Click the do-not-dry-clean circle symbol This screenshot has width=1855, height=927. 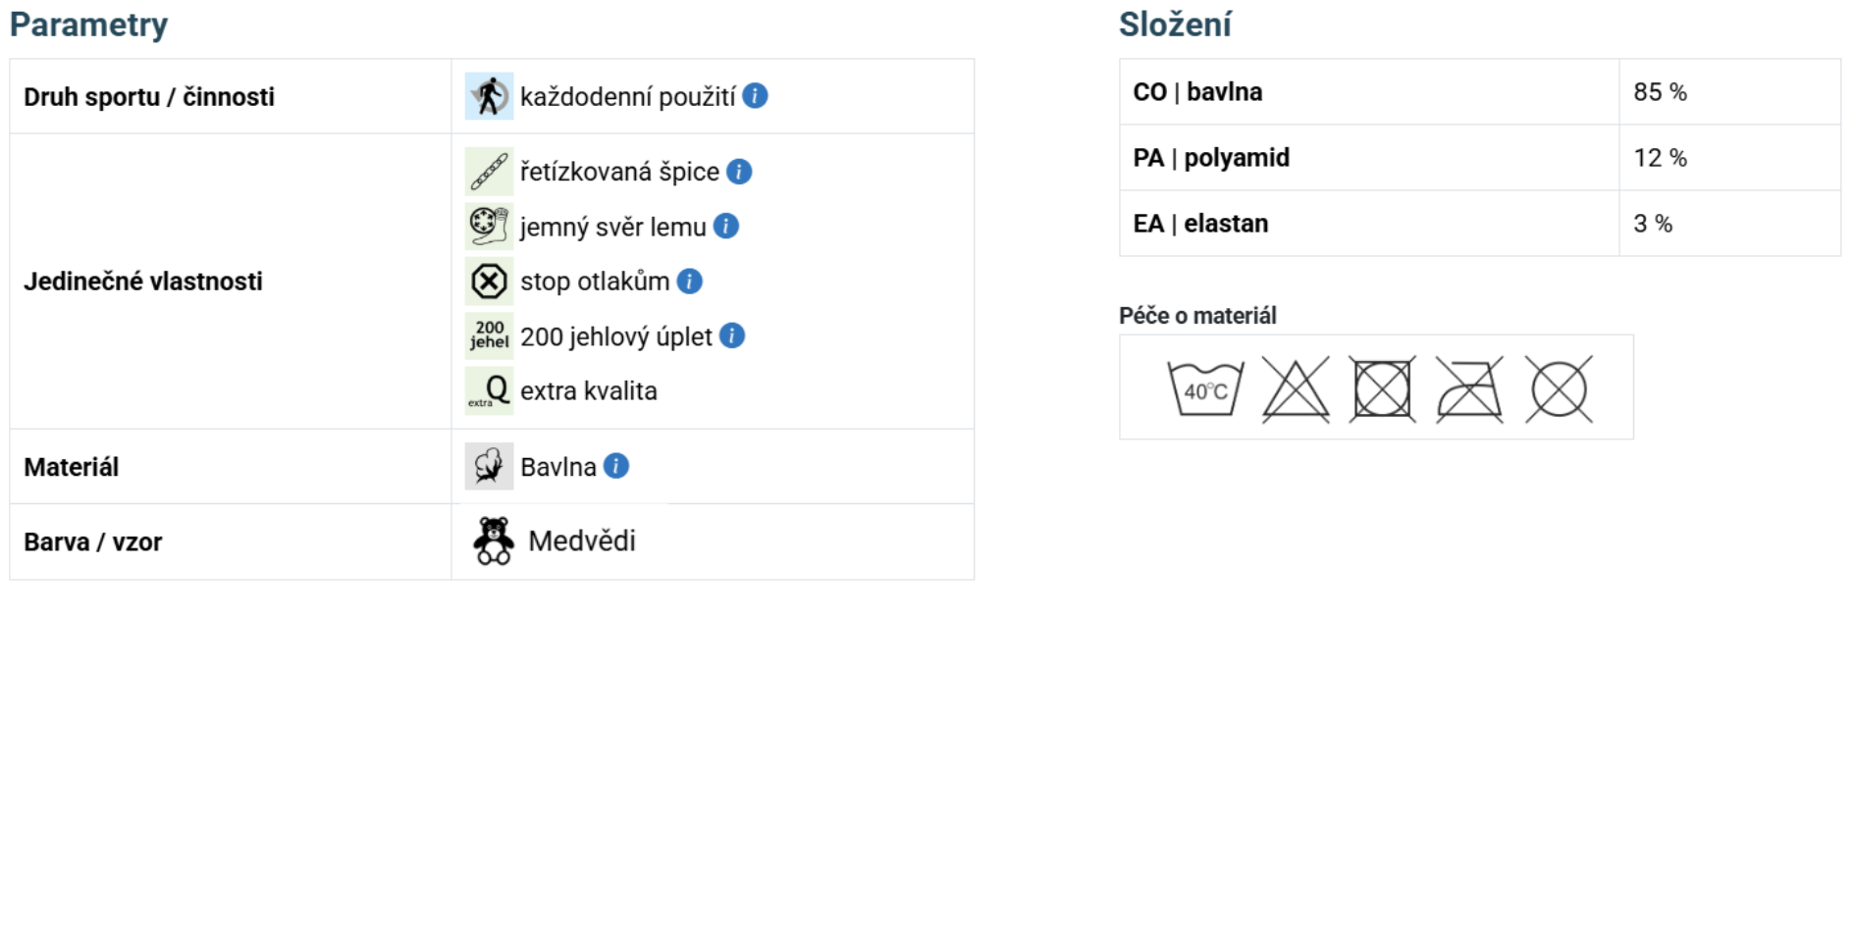click(1559, 389)
